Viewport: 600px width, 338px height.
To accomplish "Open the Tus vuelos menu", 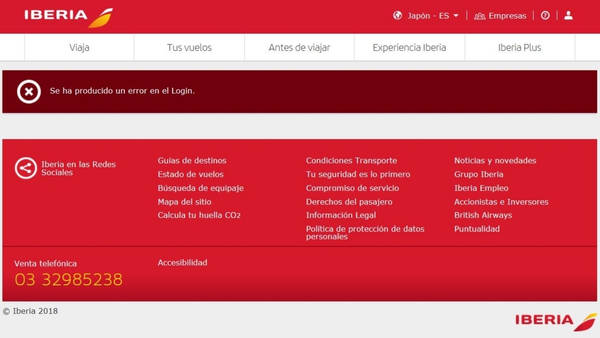I will pyautogui.click(x=189, y=47).
